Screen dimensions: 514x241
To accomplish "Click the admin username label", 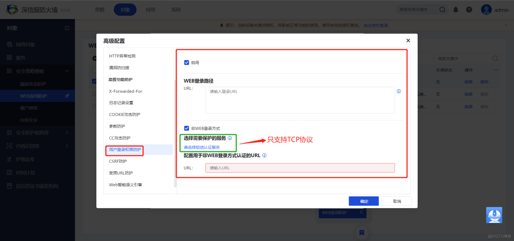I will coord(501,10).
